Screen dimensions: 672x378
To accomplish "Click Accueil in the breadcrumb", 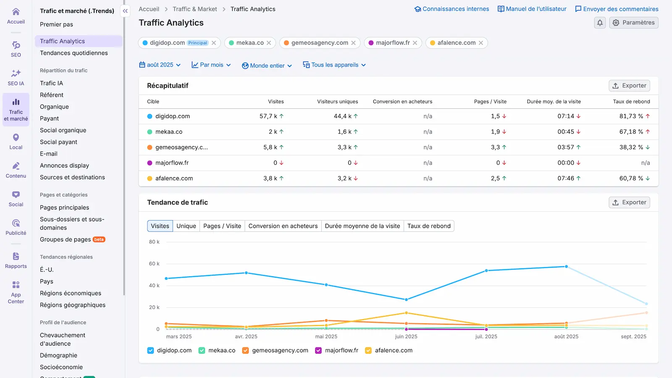I will point(149,9).
